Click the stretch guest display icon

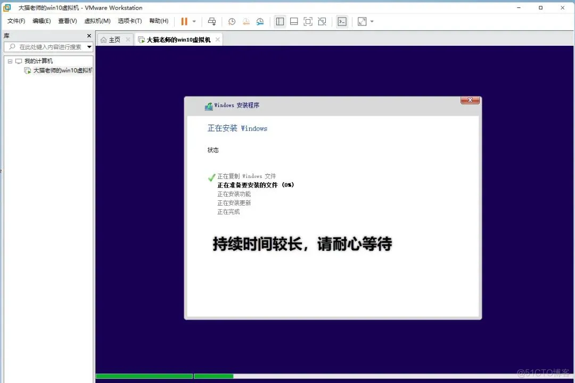click(362, 22)
